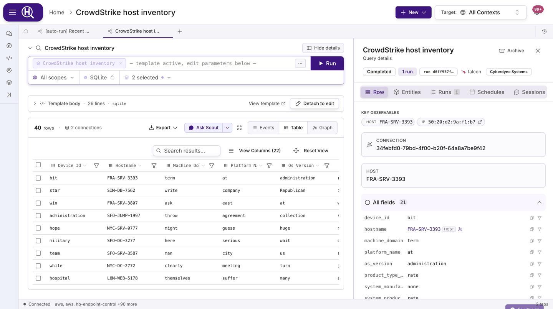Image resolution: width=553 pixels, height=309 pixels.
Task: Check the row for SIN-DB-7562
Action: 38,191
